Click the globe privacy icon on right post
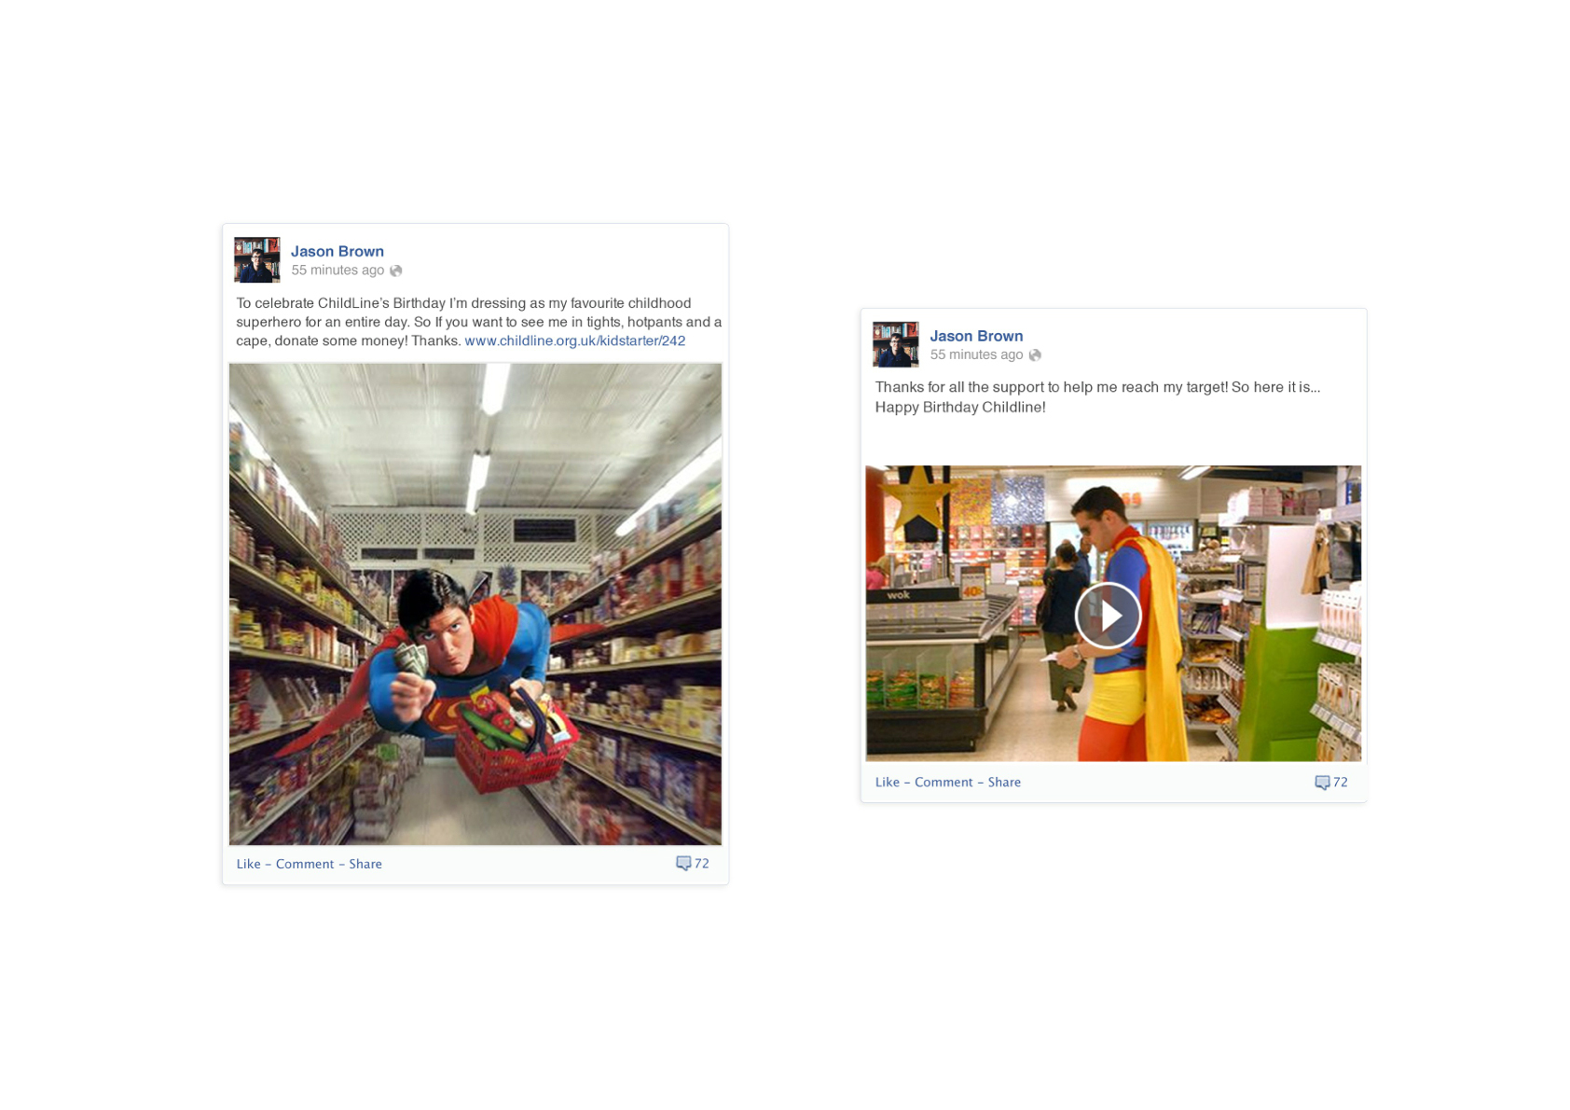Screen dimensions: 1570x1110 (x=1035, y=355)
